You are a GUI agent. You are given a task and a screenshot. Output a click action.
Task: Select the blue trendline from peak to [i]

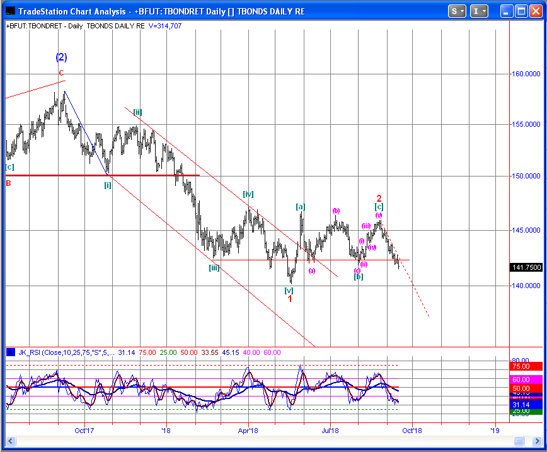click(86, 132)
